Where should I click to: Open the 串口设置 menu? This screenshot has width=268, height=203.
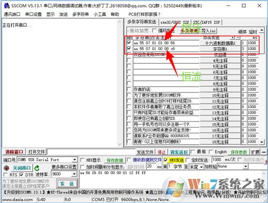33,14
